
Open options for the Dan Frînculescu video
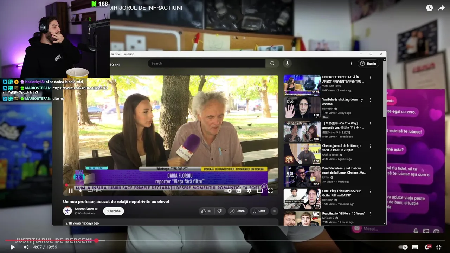370,169
